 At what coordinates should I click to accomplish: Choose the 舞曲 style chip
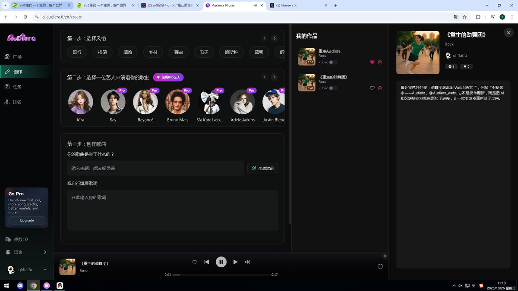(179, 52)
